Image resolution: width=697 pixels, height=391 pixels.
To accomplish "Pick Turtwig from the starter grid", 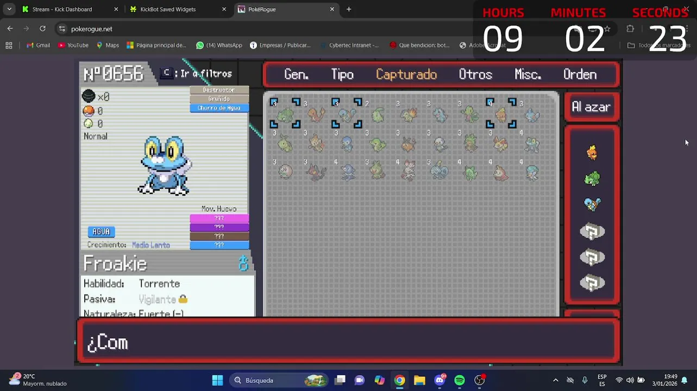I will point(285,144).
